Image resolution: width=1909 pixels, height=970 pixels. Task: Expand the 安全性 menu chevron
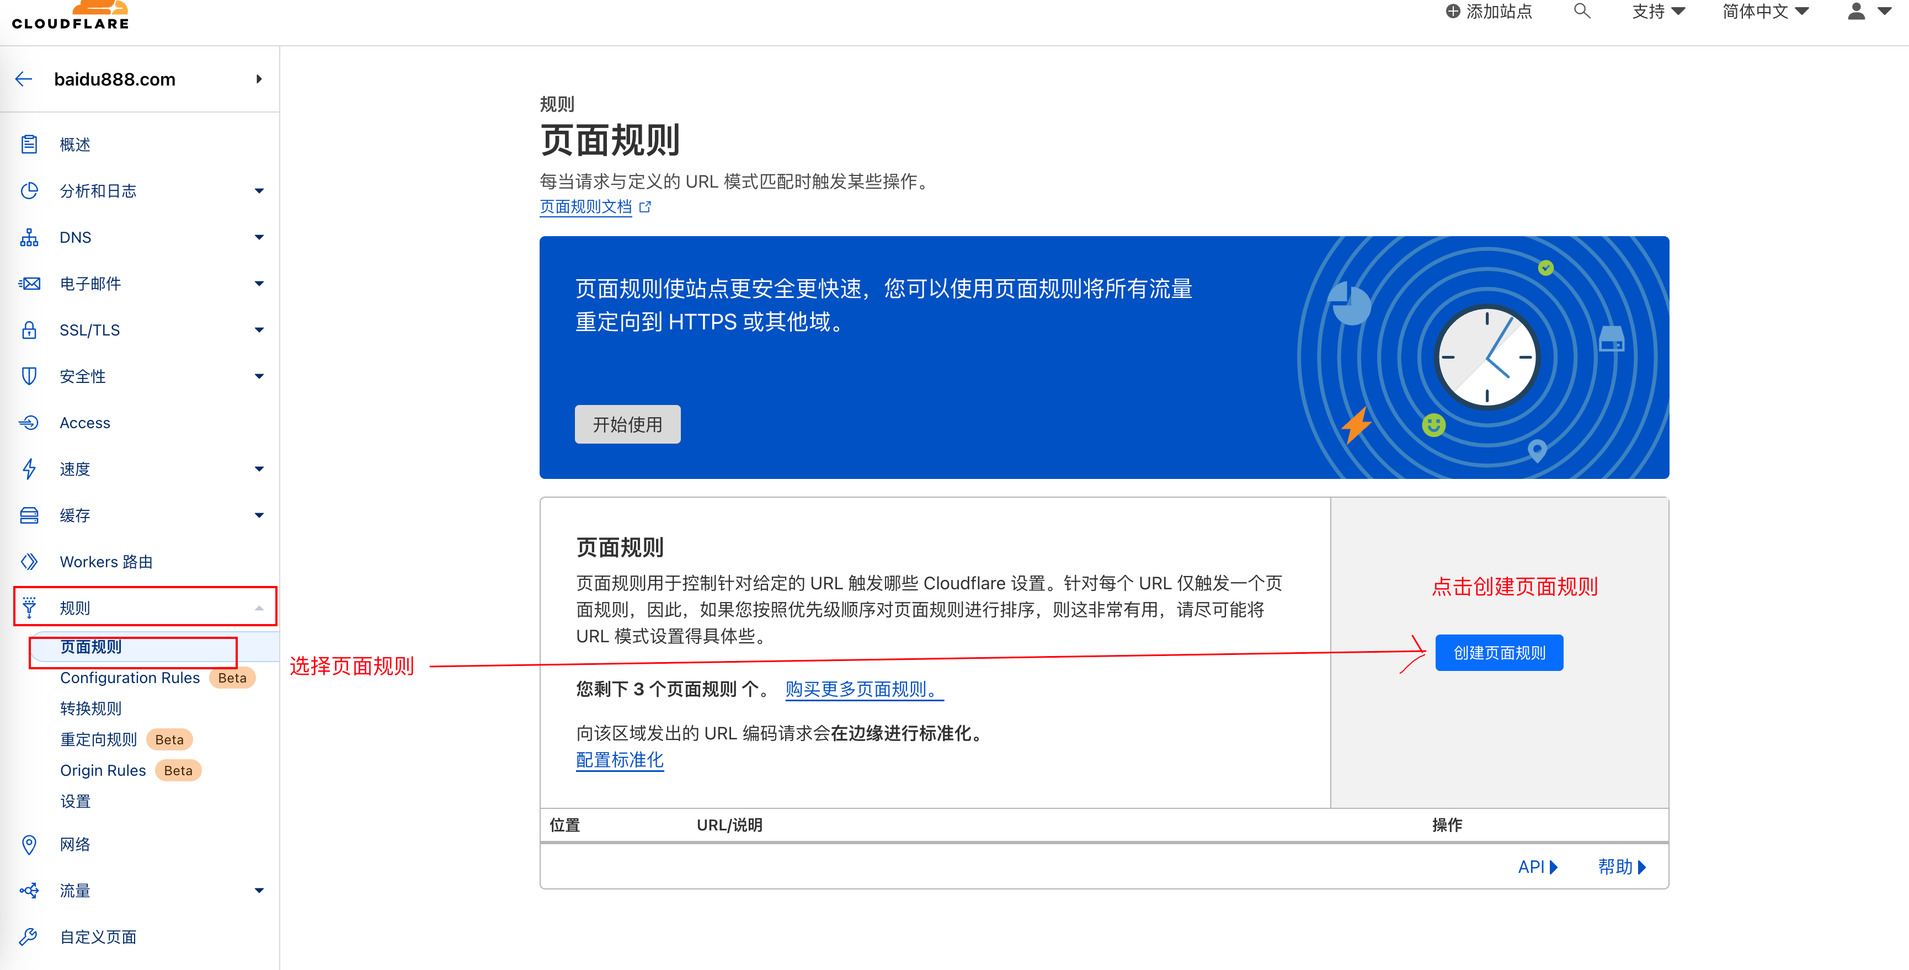(259, 376)
